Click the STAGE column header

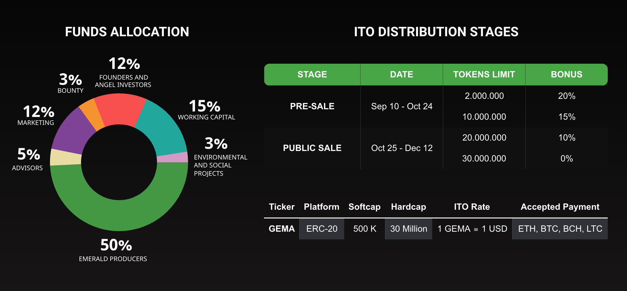[312, 74]
